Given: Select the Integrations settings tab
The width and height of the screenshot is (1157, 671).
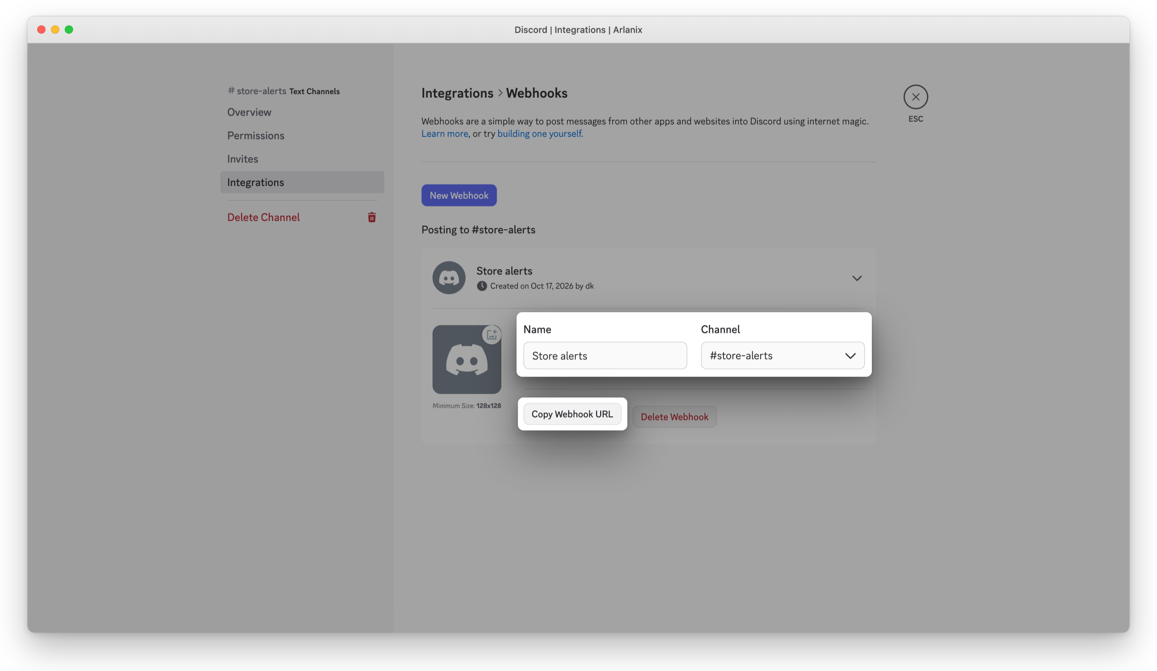Looking at the screenshot, I should 302,182.
